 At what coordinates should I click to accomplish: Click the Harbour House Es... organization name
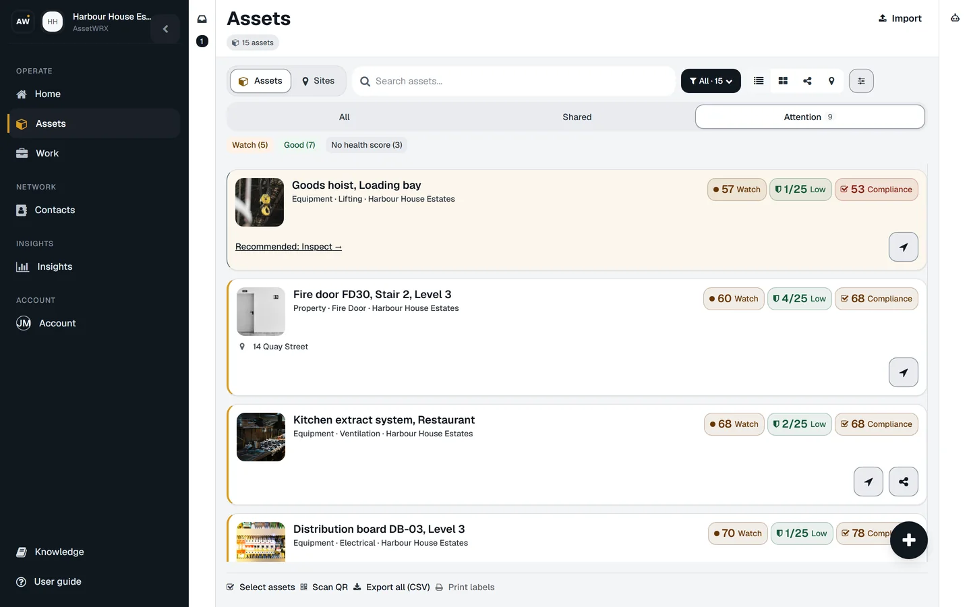coord(112,17)
